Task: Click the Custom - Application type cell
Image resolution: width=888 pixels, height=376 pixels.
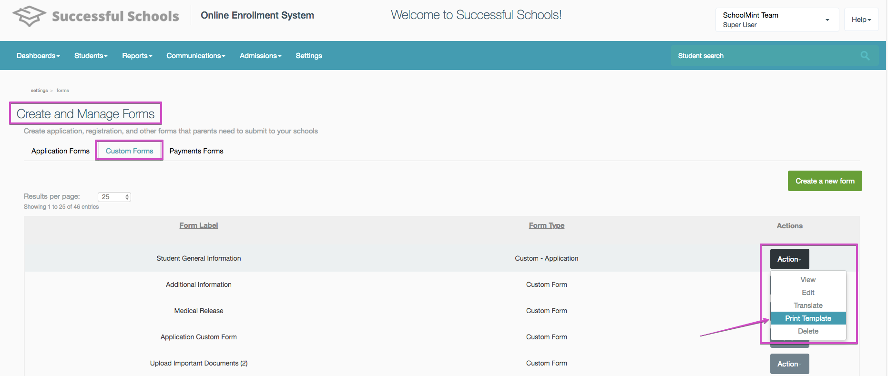Action: tap(547, 258)
